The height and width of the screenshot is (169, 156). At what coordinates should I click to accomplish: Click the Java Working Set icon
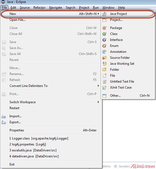pyautogui.click(x=105, y=64)
